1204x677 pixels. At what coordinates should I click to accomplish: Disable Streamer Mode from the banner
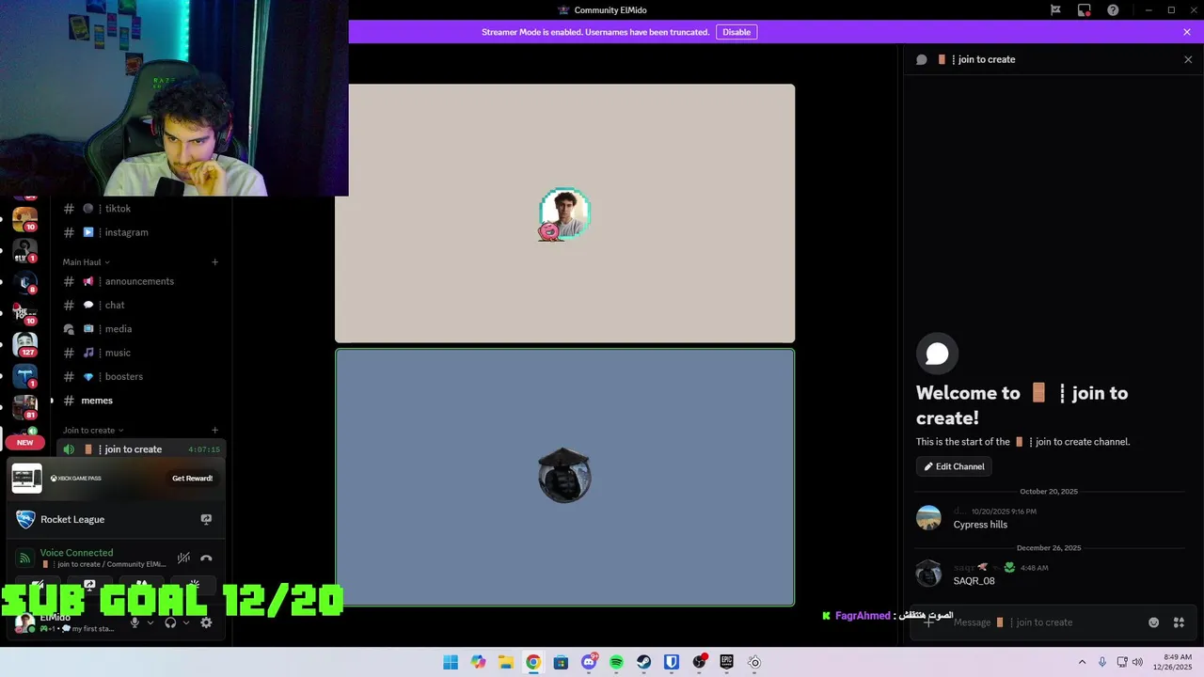pyautogui.click(x=737, y=32)
